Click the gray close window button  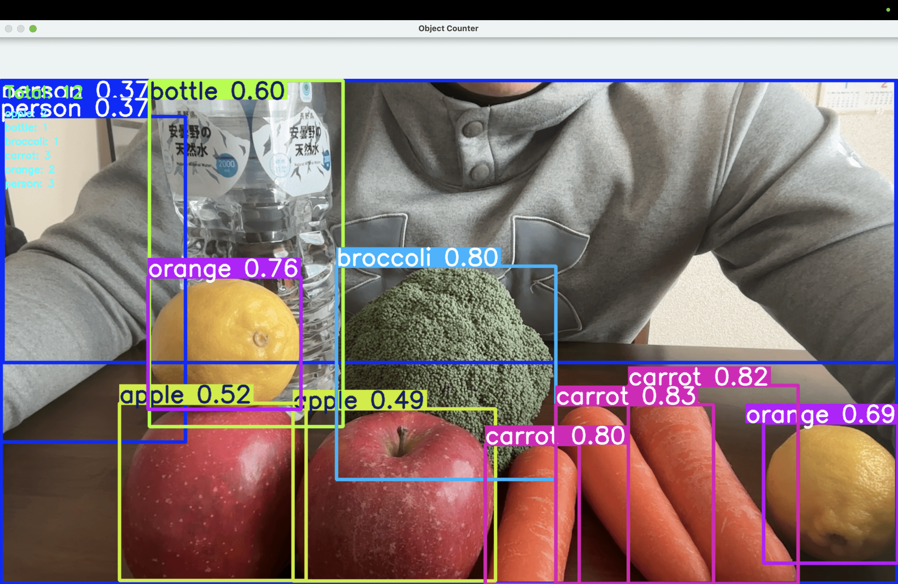9,29
